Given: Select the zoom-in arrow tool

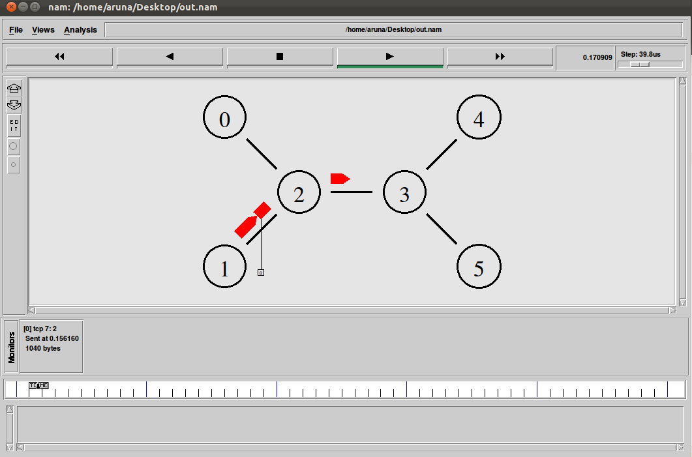Looking at the screenshot, I should pyautogui.click(x=13, y=88).
